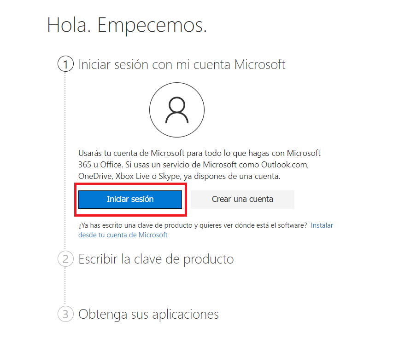Click 'Iniciar sesión con mi cuenta Microsoft' heading
The width and height of the screenshot is (405, 350).
click(x=182, y=64)
